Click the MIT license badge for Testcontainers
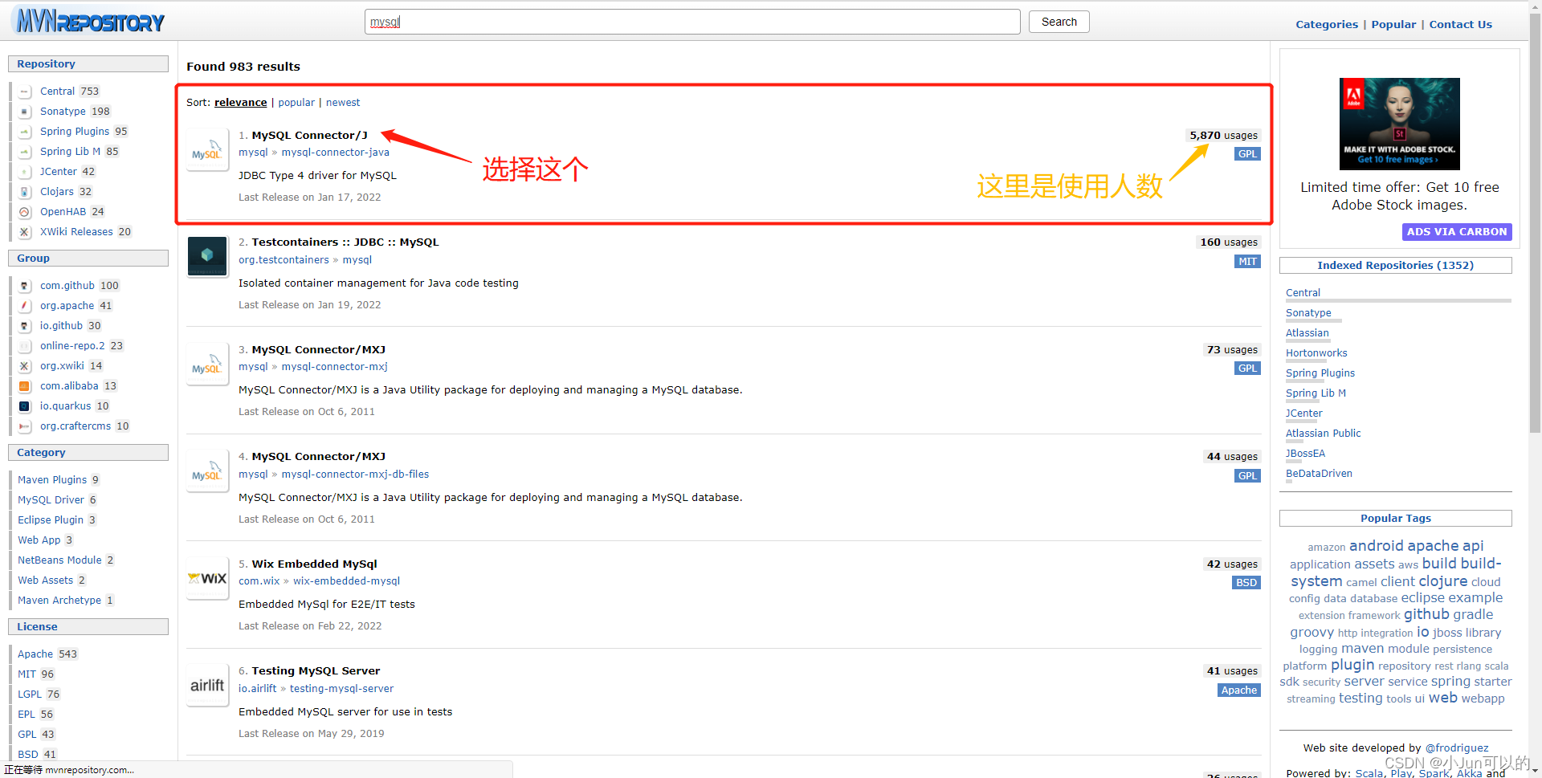Image resolution: width=1542 pixels, height=778 pixels. coord(1247,262)
